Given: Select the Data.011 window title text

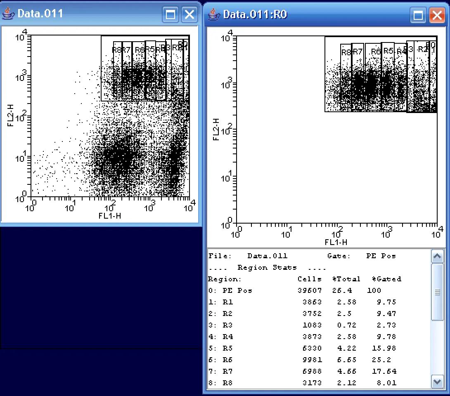Looking at the screenshot, I should point(40,14).
